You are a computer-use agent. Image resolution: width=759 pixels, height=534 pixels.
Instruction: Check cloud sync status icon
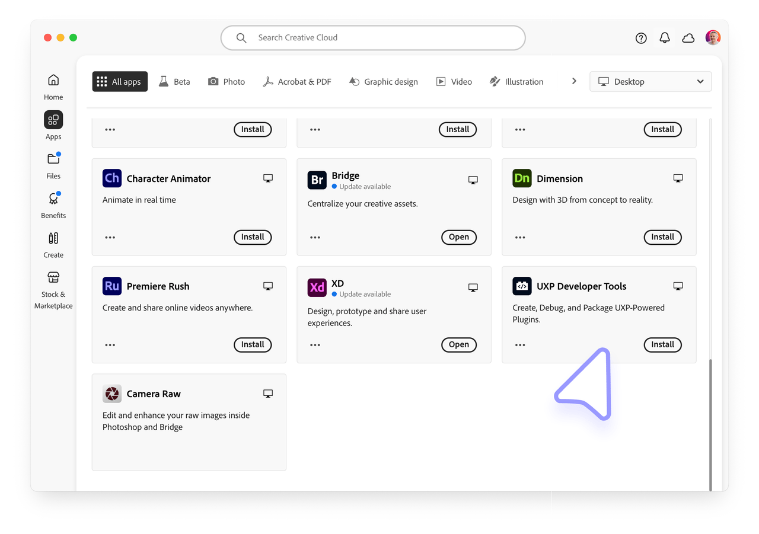click(x=688, y=38)
